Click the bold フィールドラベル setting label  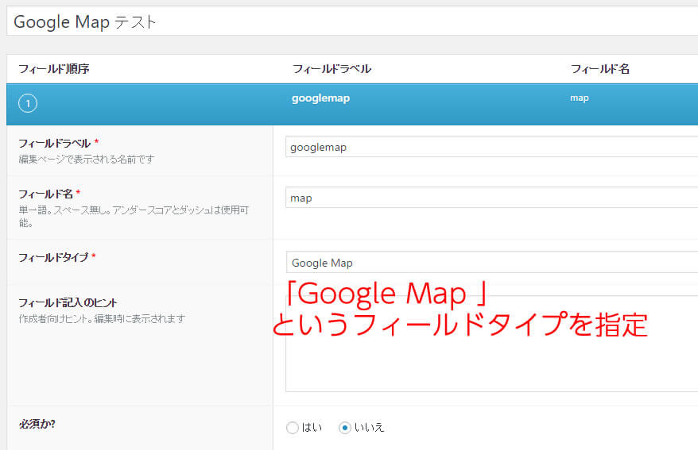[x=54, y=144]
